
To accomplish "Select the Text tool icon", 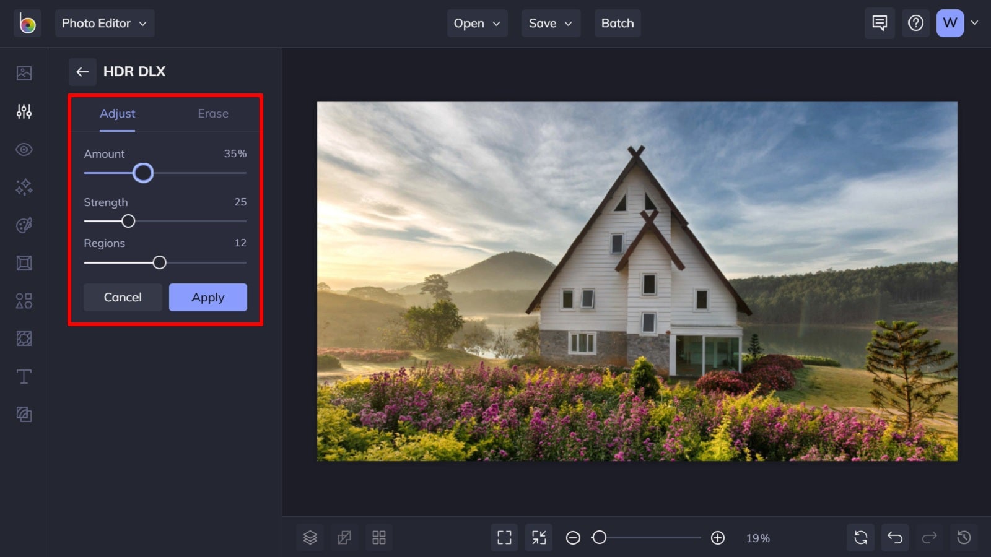I will click(24, 376).
